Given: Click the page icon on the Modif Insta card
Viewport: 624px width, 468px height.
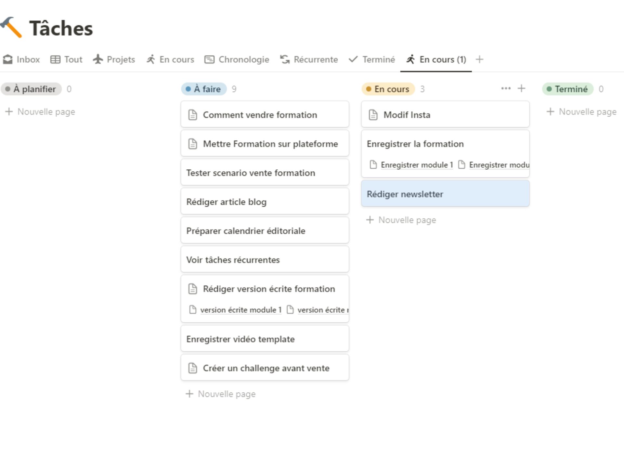Looking at the screenshot, I should [373, 115].
